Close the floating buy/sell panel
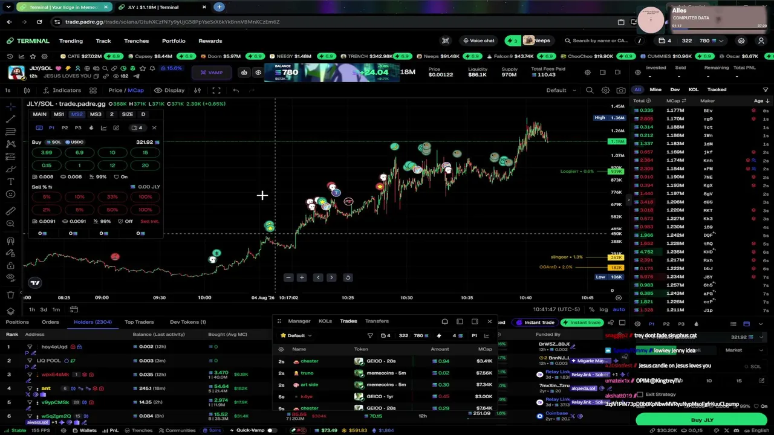Viewport: 774px width, 435px height. pos(154,127)
